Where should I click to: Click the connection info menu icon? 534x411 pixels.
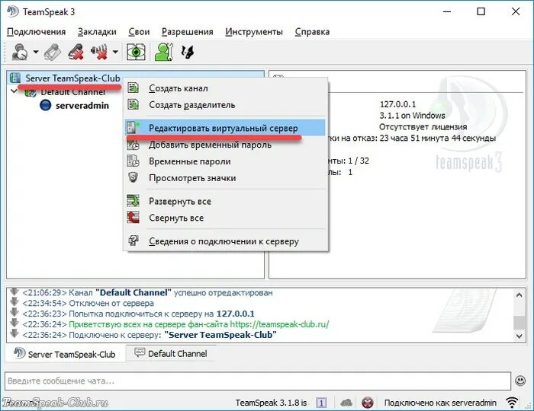pyautogui.click(x=133, y=241)
